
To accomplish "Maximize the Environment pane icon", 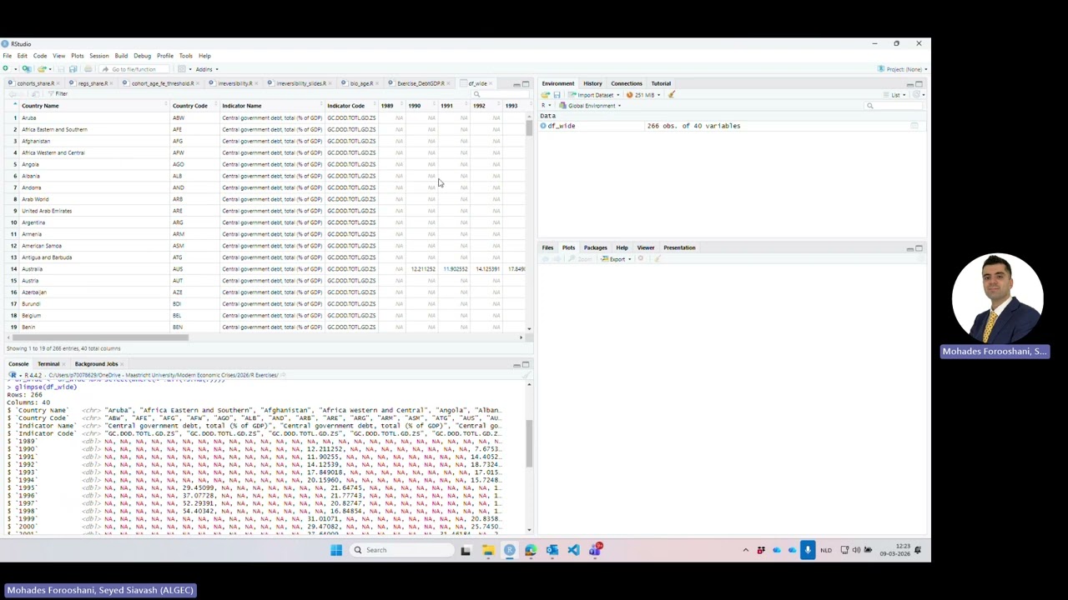I will (x=919, y=84).
